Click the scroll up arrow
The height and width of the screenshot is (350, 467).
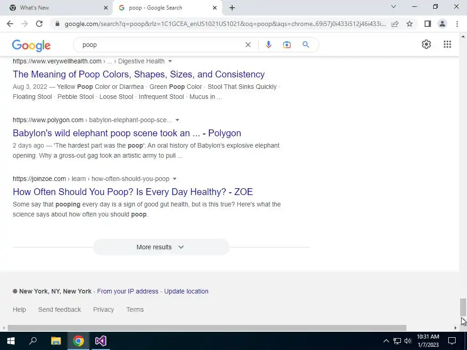click(x=463, y=36)
